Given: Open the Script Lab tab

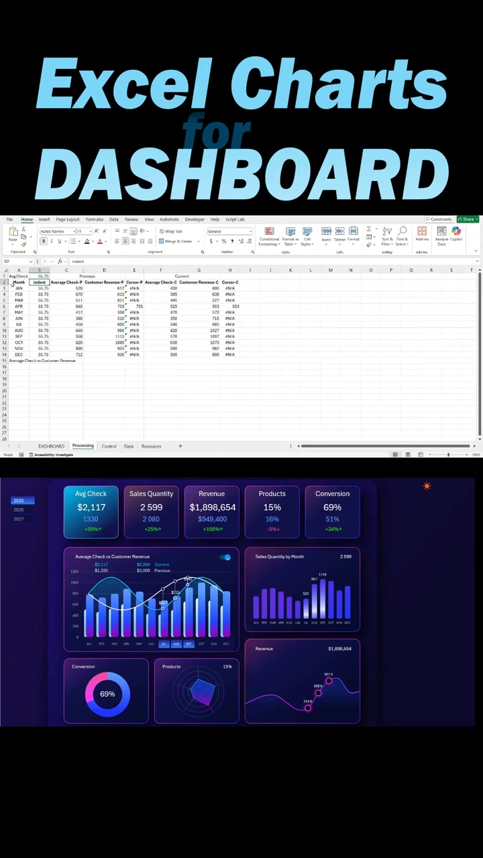Looking at the screenshot, I should (x=235, y=219).
